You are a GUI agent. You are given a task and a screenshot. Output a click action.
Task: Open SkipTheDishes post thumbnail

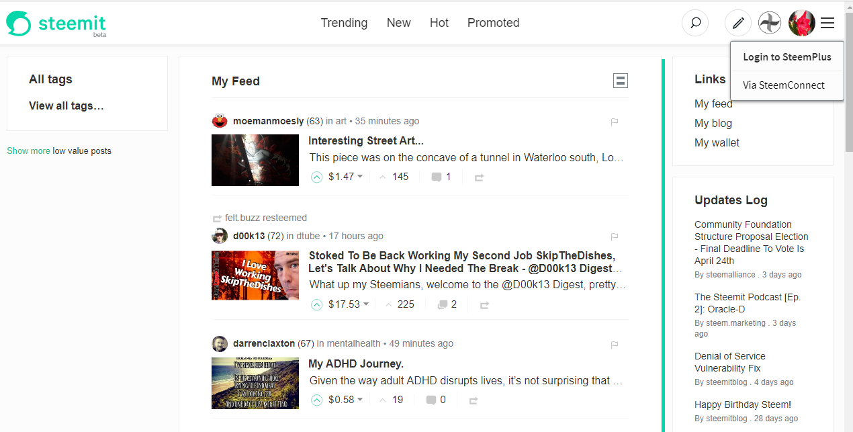(255, 275)
